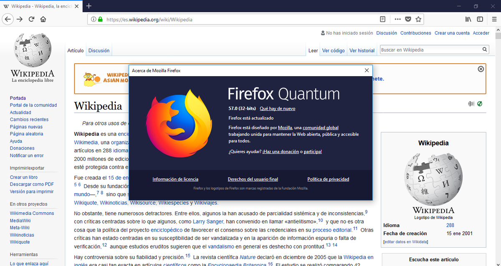Open Información de licencia link
The width and height of the screenshot is (501, 266).
[175, 179]
